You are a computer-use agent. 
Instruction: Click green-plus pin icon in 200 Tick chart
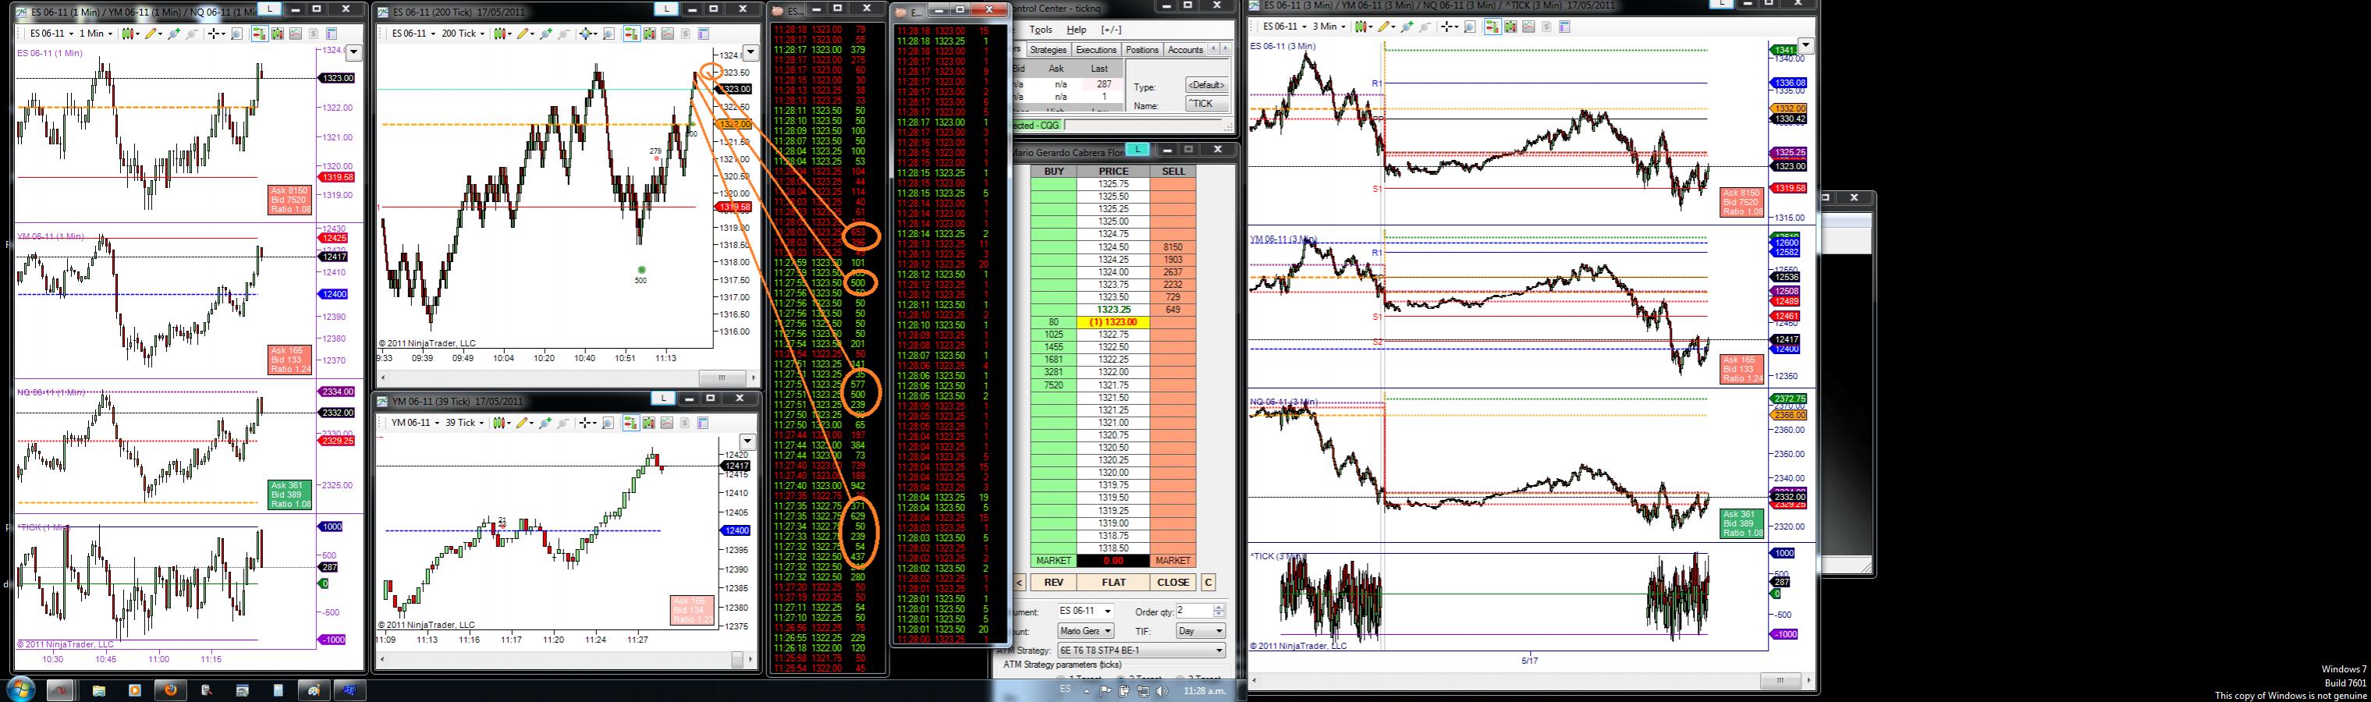546,34
